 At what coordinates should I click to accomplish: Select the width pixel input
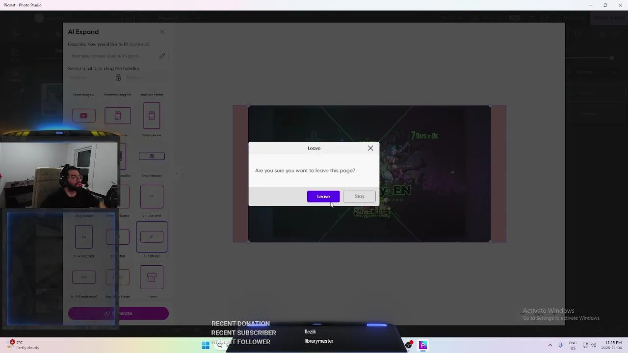tap(91, 77)
